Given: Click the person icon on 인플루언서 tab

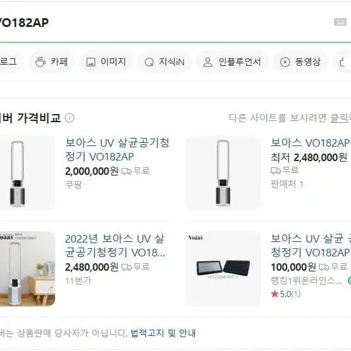Looking at the screenshot, I should tap(207, 62).
